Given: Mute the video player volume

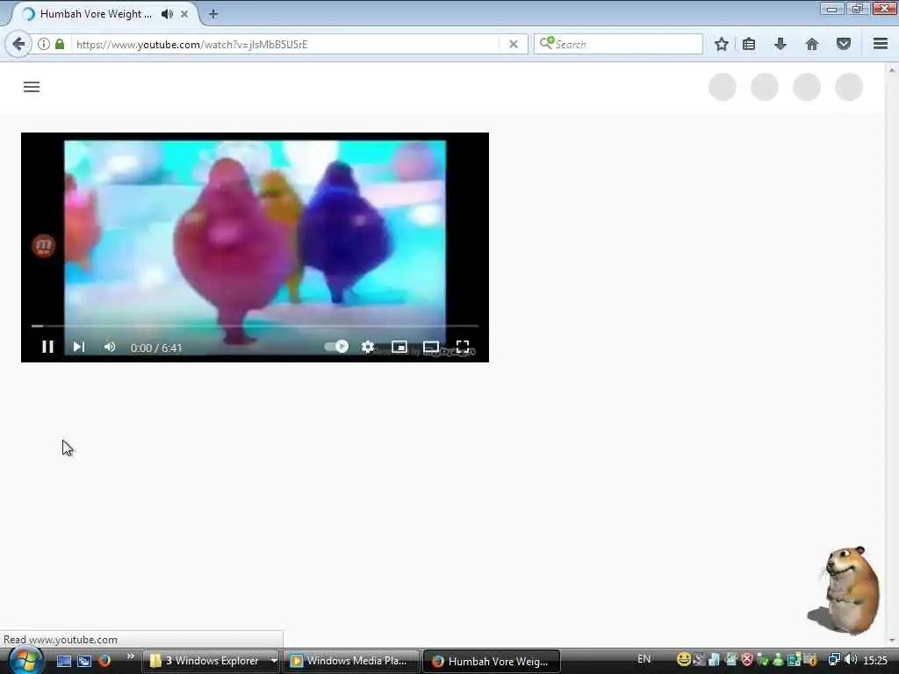Looking at the screenshot, I should [110, 347].
